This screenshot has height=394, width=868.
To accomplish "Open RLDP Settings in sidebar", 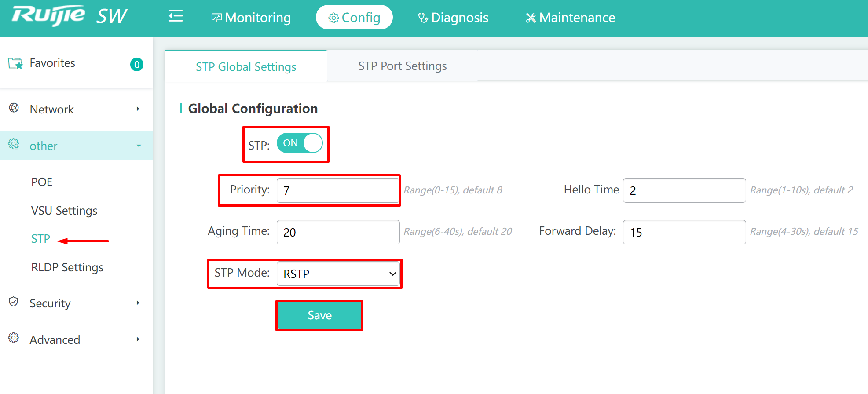I will 67,267.
